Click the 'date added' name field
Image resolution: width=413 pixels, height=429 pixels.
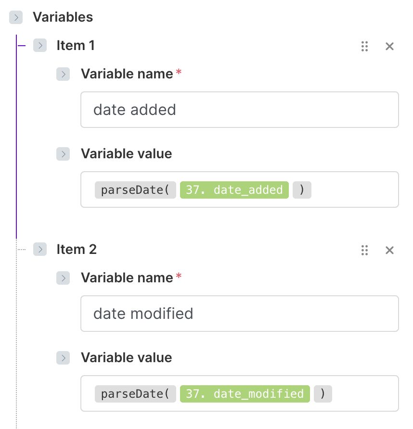pyautogui.click(x=239, y=110)
